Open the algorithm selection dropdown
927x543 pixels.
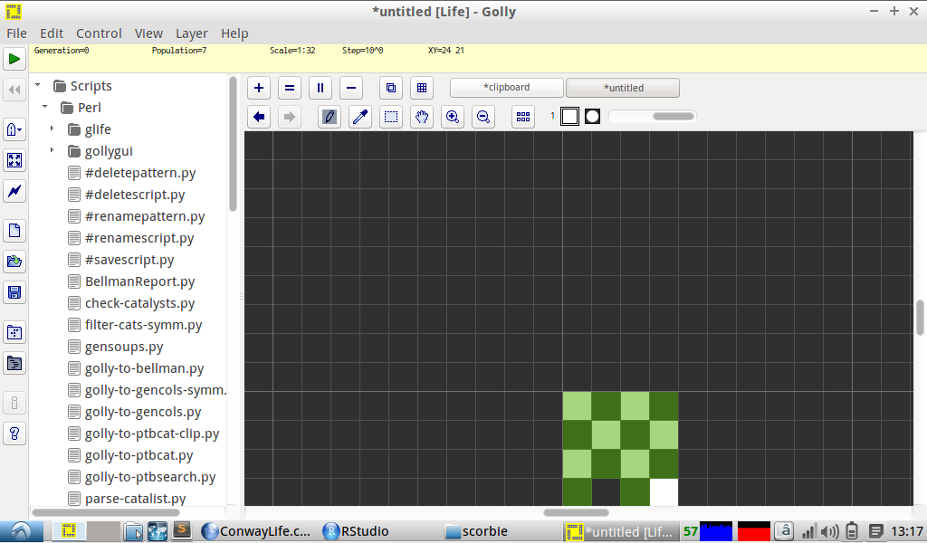(x=14, y=129)
